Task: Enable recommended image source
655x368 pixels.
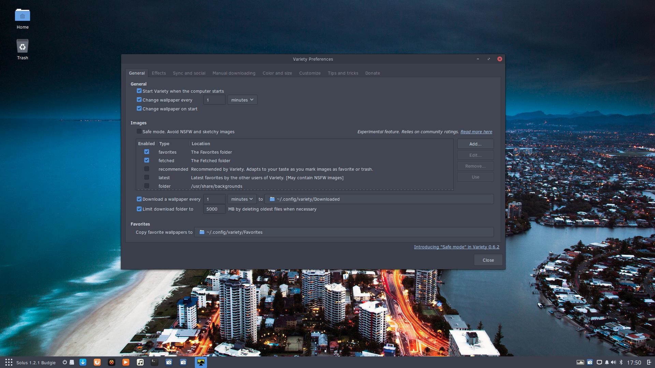Action: click(146, 169)
